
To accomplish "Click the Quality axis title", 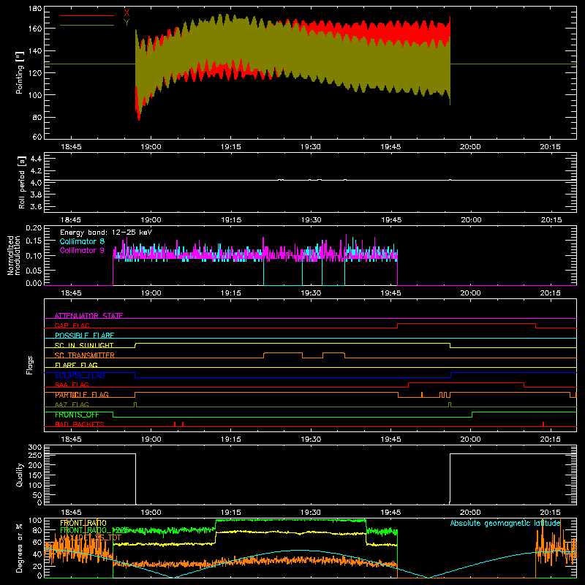I will (20, 475).
